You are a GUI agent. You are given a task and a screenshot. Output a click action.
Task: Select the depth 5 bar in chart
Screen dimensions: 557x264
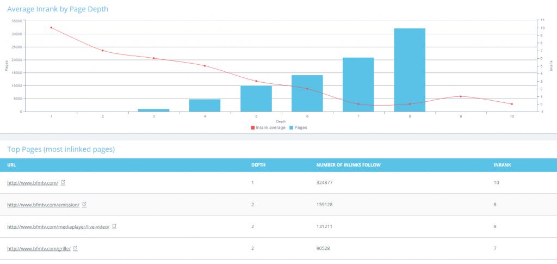click(256, 99)
